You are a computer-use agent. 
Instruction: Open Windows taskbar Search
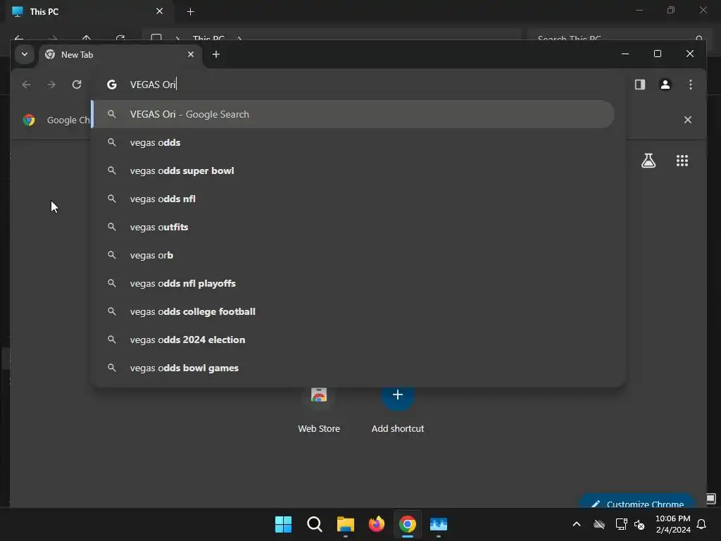coord(315,524)
